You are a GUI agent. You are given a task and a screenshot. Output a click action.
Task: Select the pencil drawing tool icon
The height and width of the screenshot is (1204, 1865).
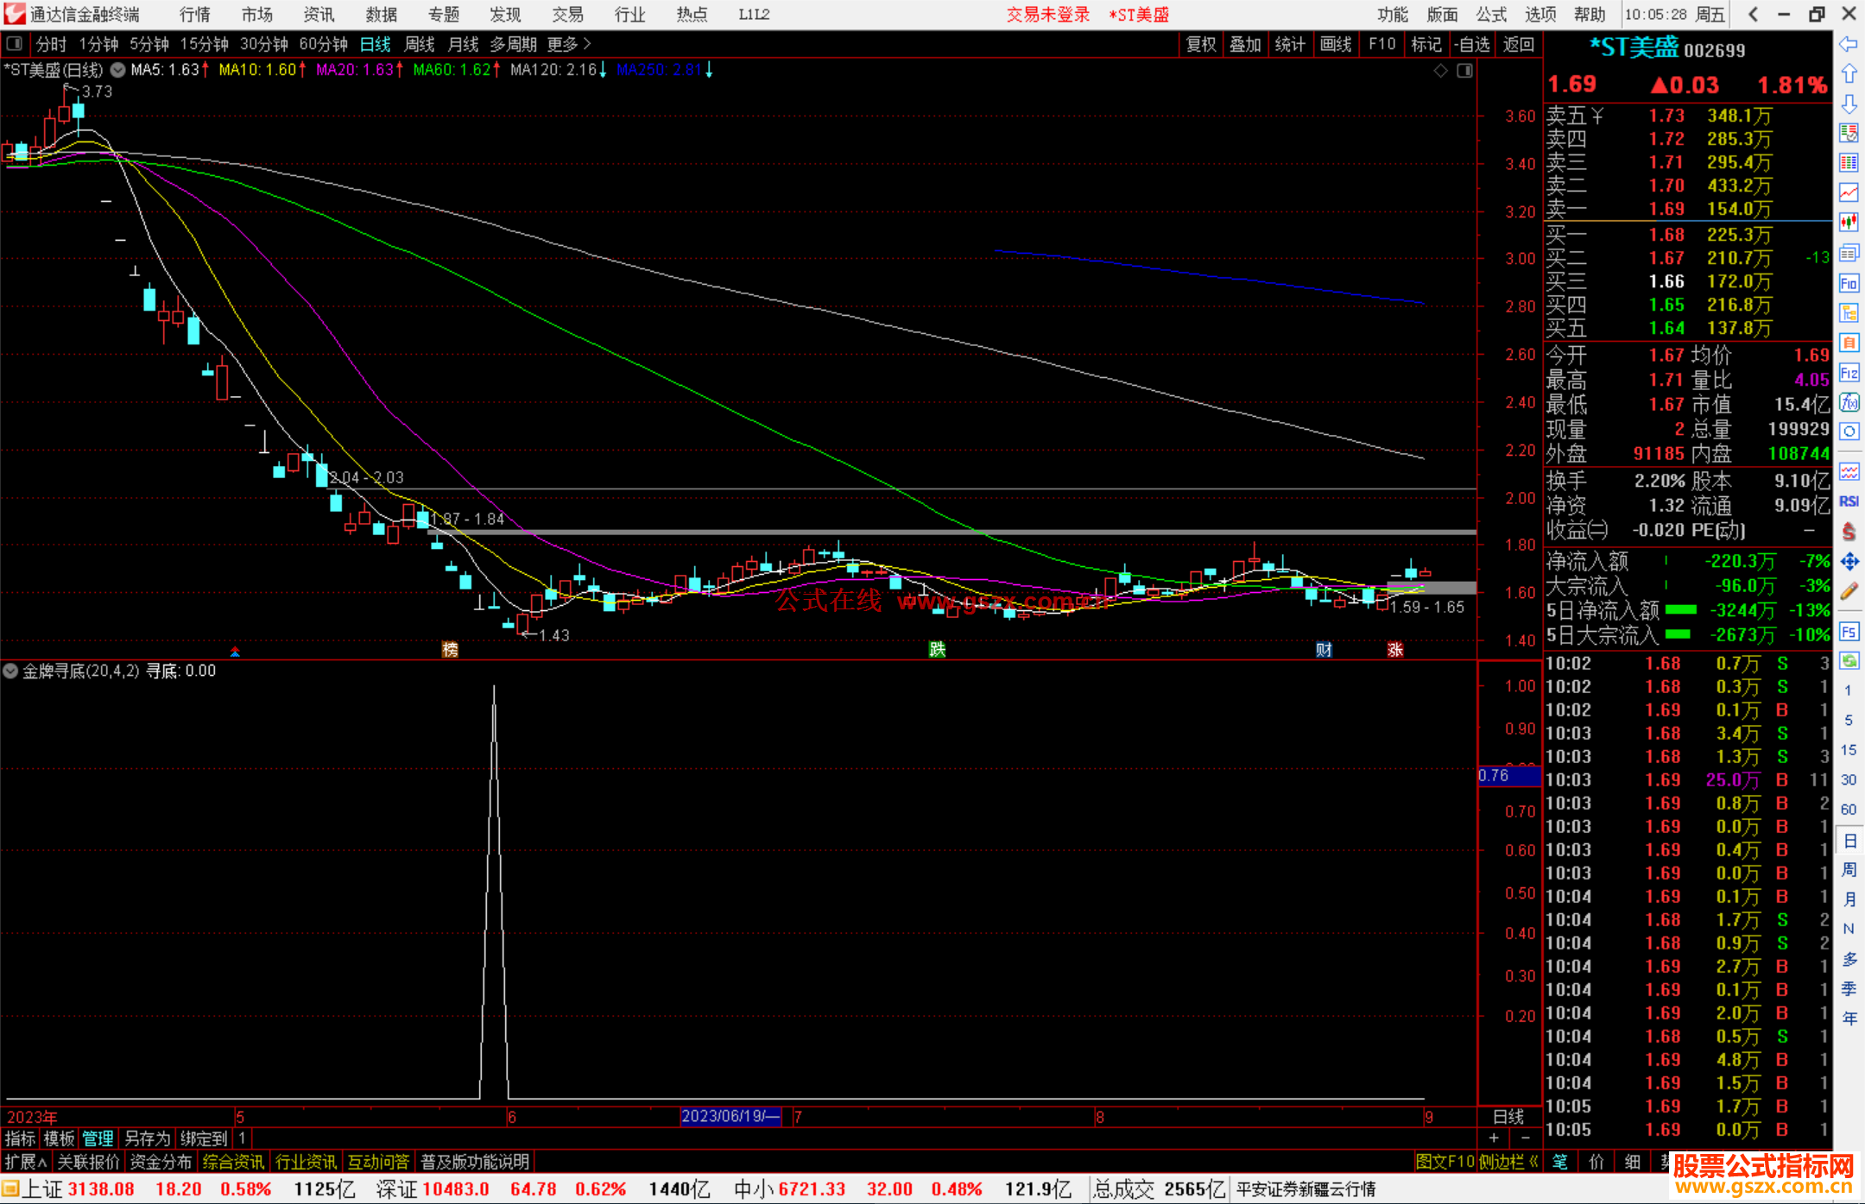tap(1849, 591)
